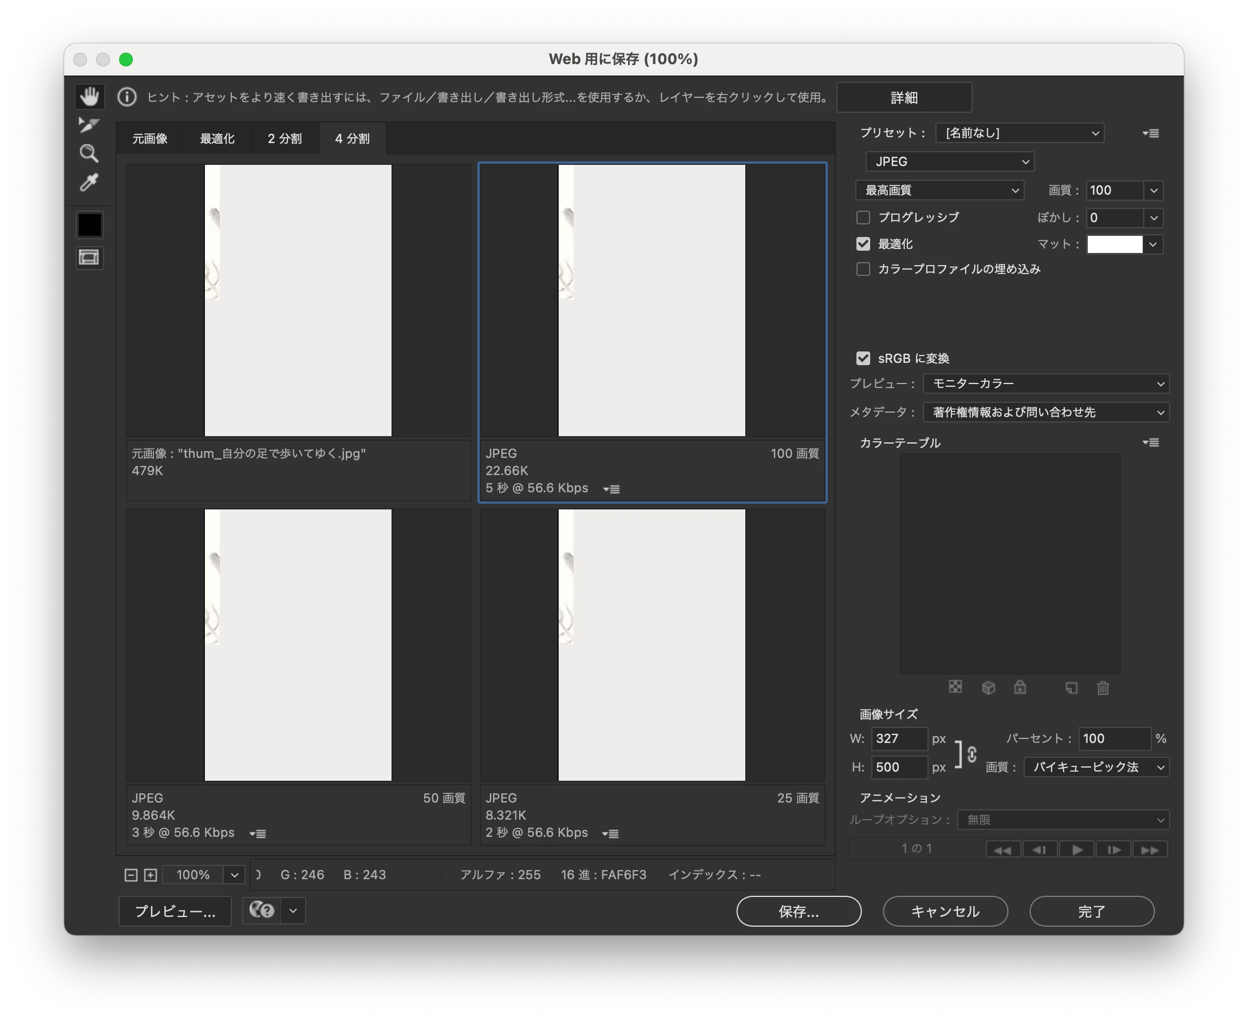Click the キャンセル button
This screenshot has height=1020, width=1248.
click(x=945, y=911)
